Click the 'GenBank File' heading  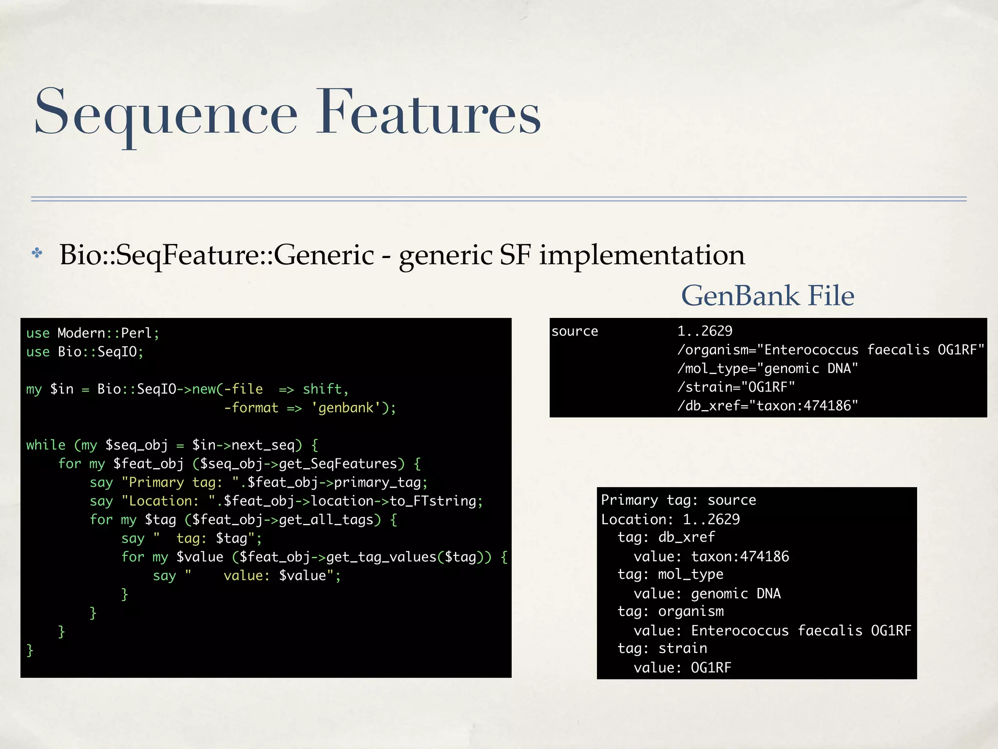click(768, 296)
